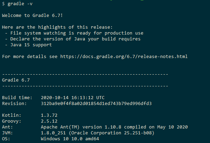Click the "Welcome to Gradle 6.7!" line

pos(32,16)
